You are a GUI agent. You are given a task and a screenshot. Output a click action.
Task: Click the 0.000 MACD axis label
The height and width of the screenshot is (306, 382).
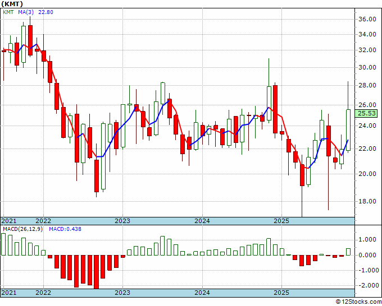367,255
